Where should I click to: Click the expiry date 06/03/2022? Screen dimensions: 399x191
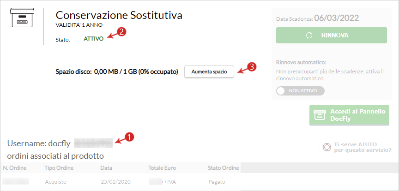coord(336,18)
